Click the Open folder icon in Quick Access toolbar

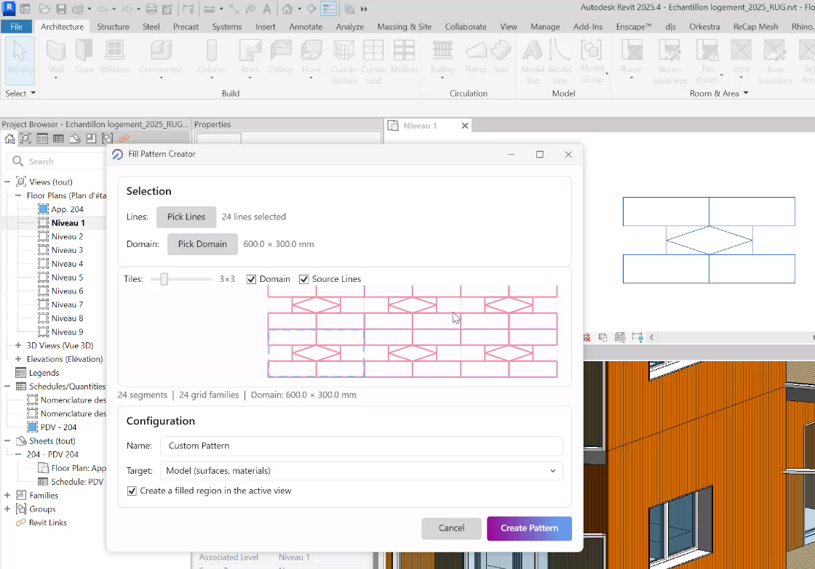[x=44, y=9]
